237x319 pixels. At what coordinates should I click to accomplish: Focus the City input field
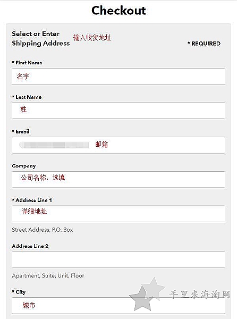click(118, 306)
